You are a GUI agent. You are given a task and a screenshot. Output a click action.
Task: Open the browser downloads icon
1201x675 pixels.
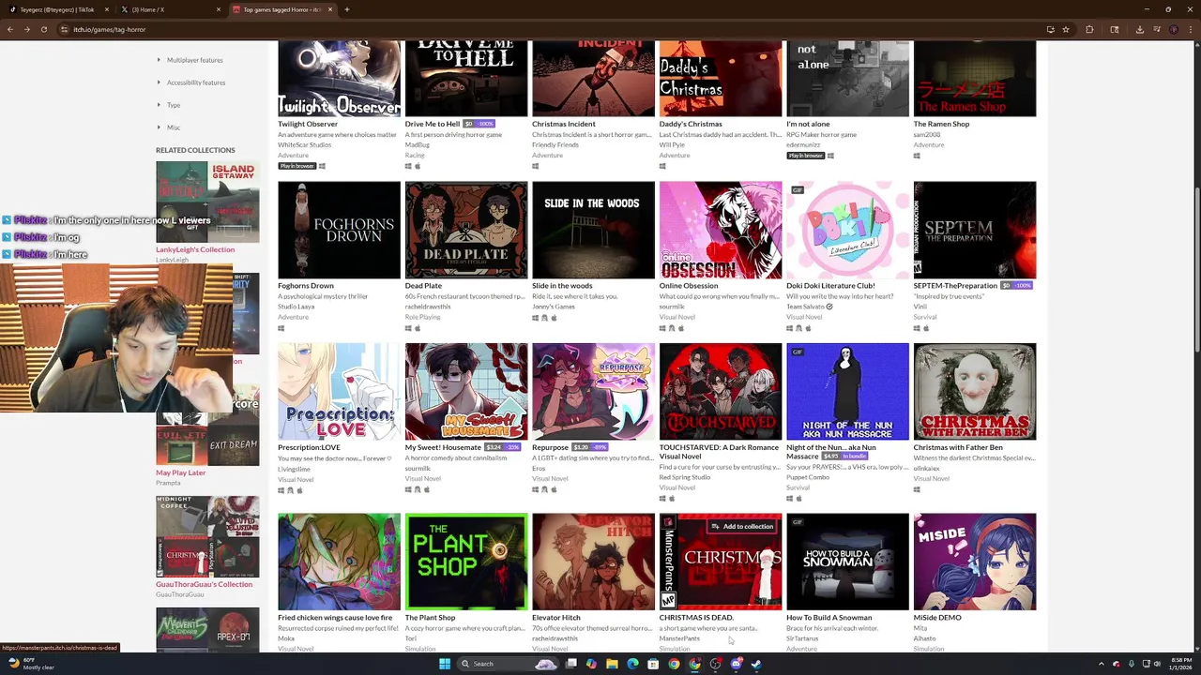[1139, 29]
